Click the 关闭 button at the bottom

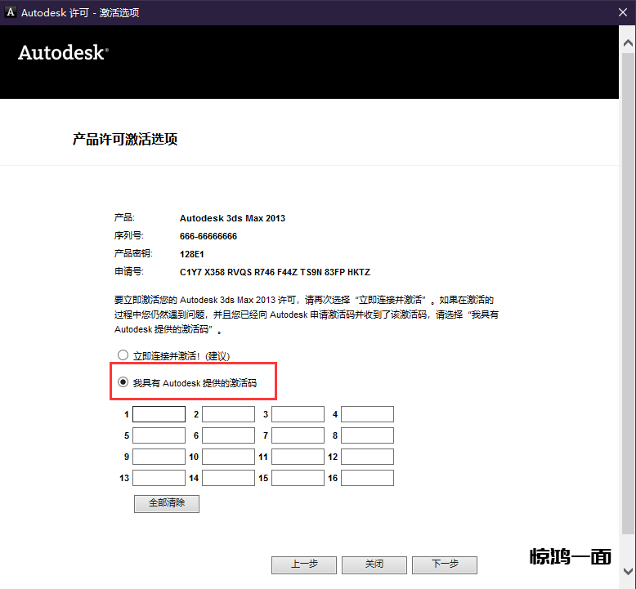374,564
